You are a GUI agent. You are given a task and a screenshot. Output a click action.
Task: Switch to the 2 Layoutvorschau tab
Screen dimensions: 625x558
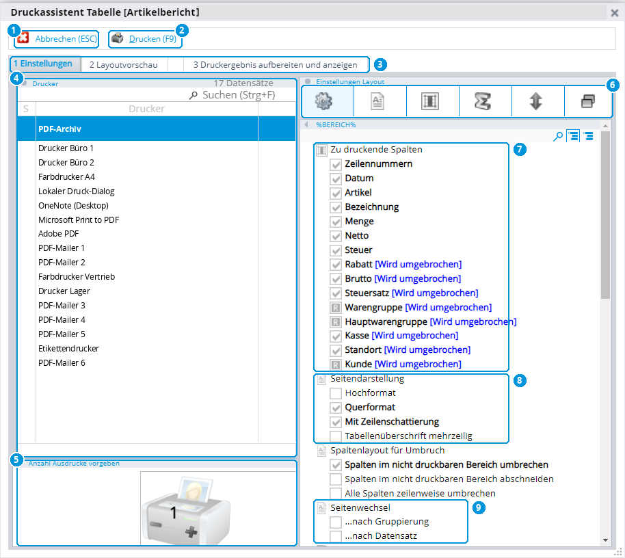point(124,64)
